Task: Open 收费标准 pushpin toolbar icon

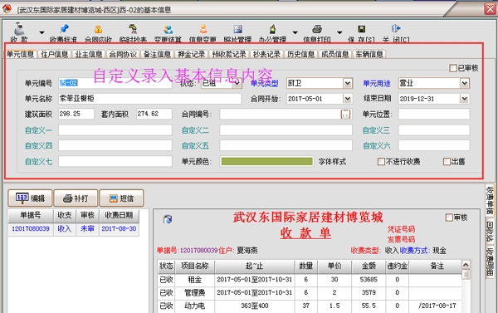Action: pos(64,29)
